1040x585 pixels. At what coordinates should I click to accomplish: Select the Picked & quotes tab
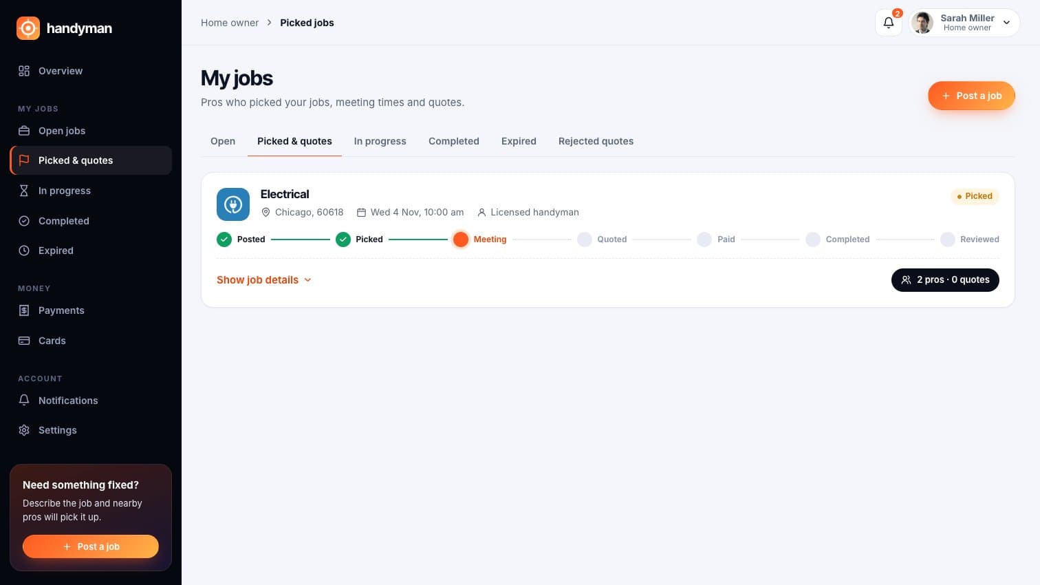point(294,141)
